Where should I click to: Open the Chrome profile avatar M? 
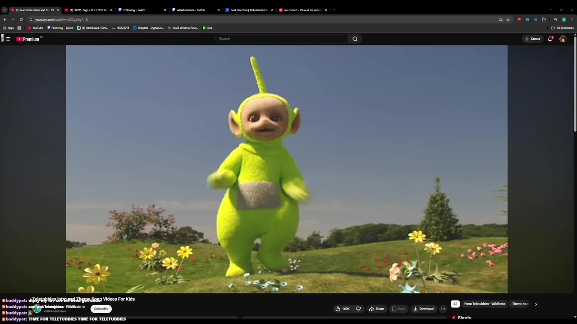click(564, 19)
